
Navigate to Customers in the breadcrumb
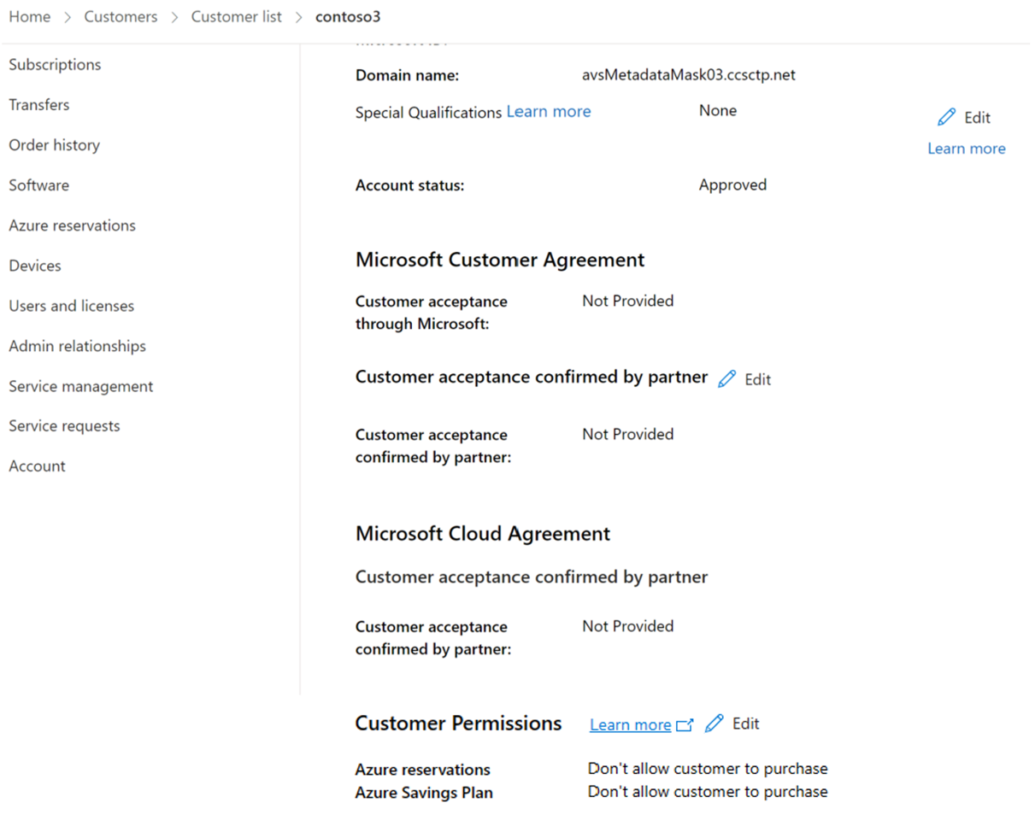point(121,17)
